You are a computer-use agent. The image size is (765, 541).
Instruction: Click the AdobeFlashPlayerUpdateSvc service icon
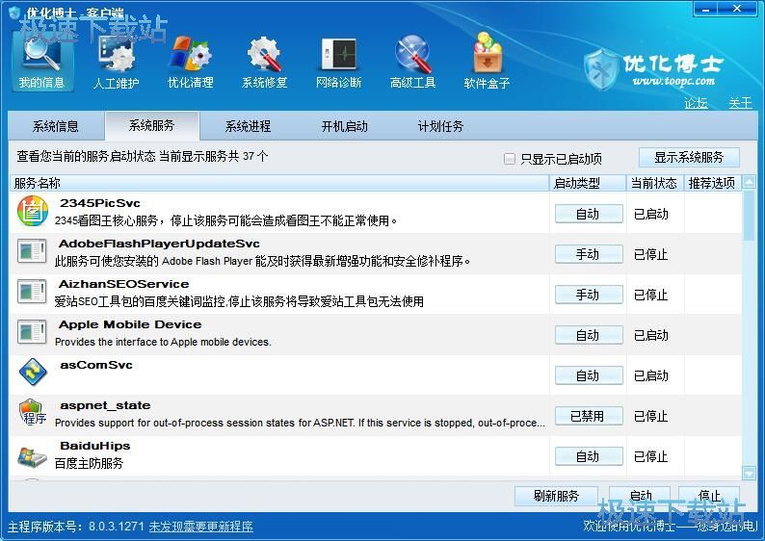coord(32,251)
